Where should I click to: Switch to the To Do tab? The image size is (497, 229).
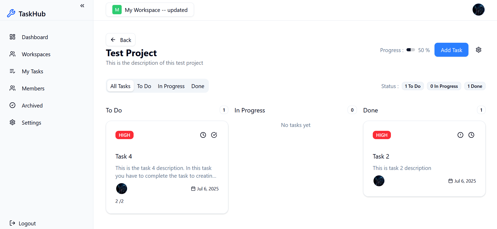point(144,86)
